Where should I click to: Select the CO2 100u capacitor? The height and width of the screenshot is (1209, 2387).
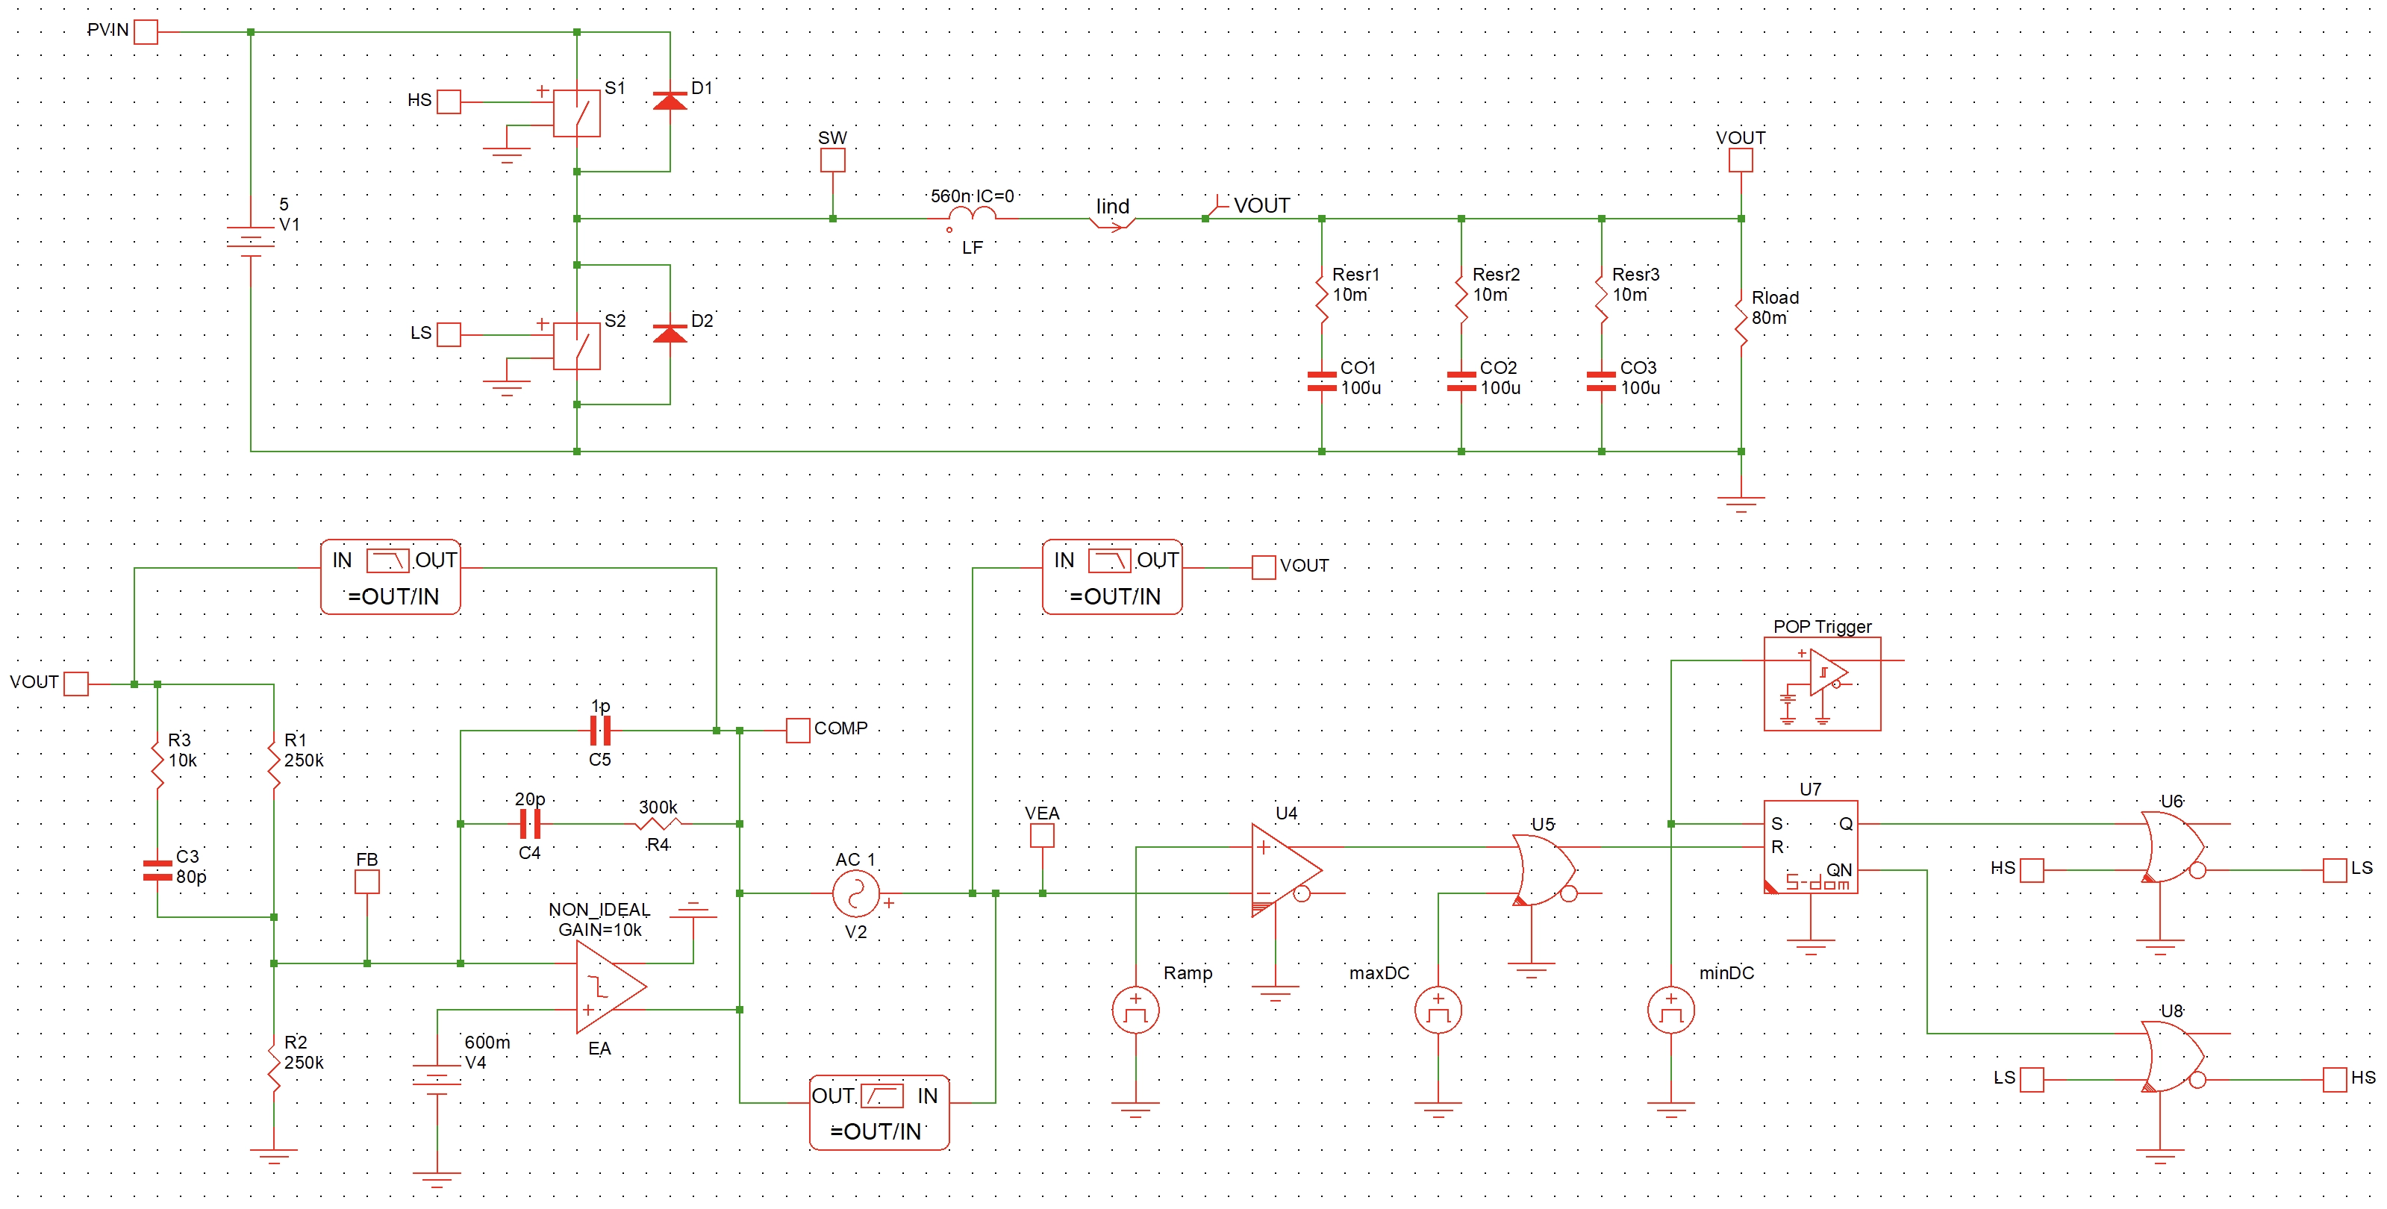(x=1461, y=381)
